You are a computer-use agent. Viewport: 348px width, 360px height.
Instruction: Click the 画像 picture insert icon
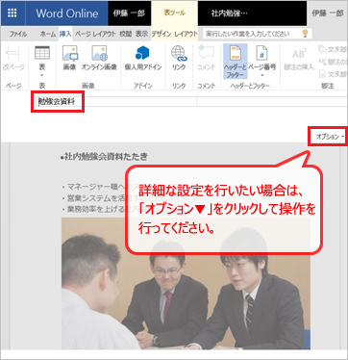pyautogui.click(x=70, y=53)
